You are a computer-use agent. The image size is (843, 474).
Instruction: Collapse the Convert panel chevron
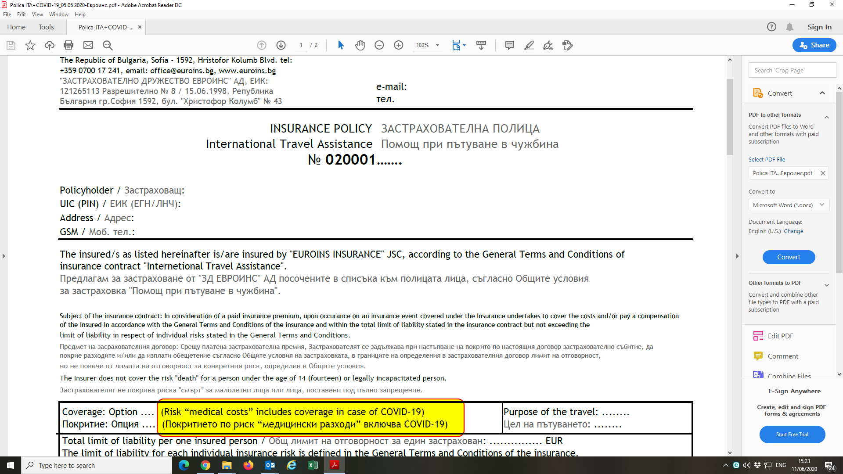[x=822, y=93]
